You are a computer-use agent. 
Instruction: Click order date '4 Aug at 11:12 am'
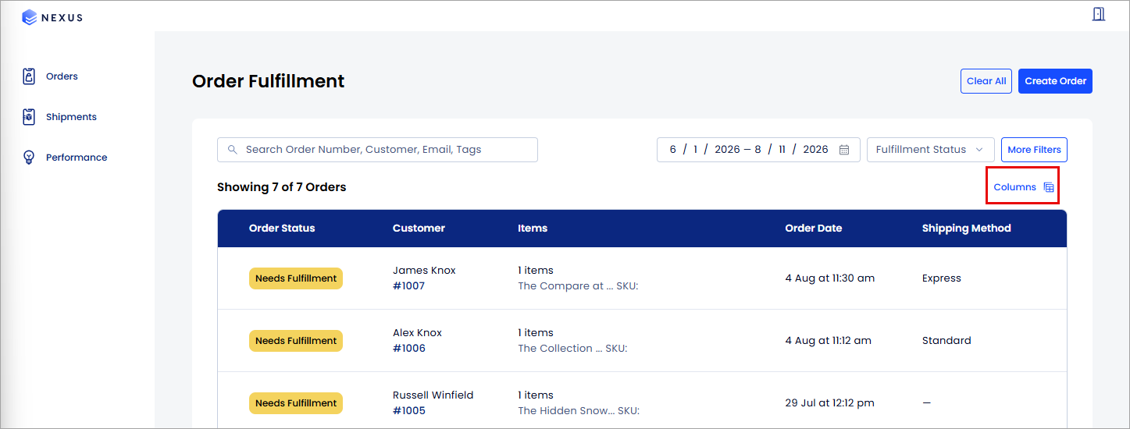[x=829, y=341]
